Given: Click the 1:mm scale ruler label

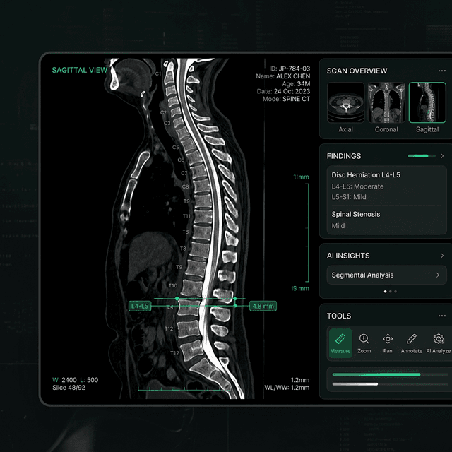Looking at the screenshot, I should pyautogui.click(x=302, y=177).
